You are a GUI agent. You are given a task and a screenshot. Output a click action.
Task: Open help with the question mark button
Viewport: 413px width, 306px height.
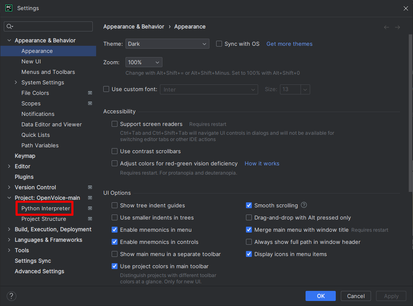coord(11,296)
